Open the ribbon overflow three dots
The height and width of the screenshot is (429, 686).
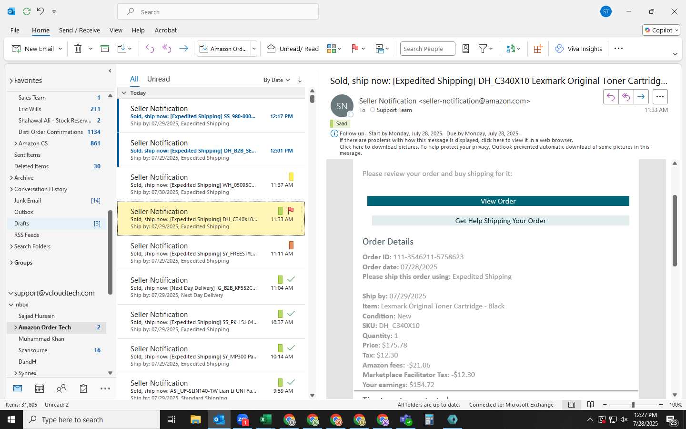pyautogui.click(x=618, y=49)
